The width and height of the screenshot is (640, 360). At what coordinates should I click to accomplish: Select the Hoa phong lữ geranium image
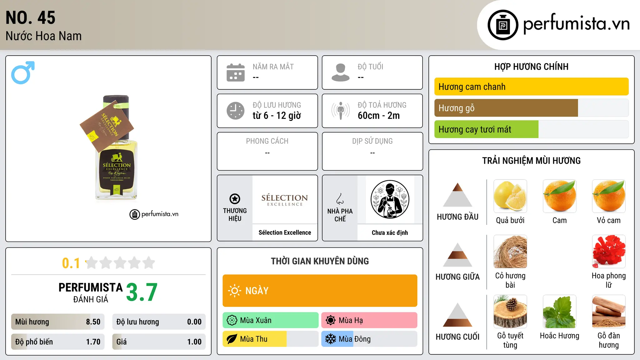(609, 251)
